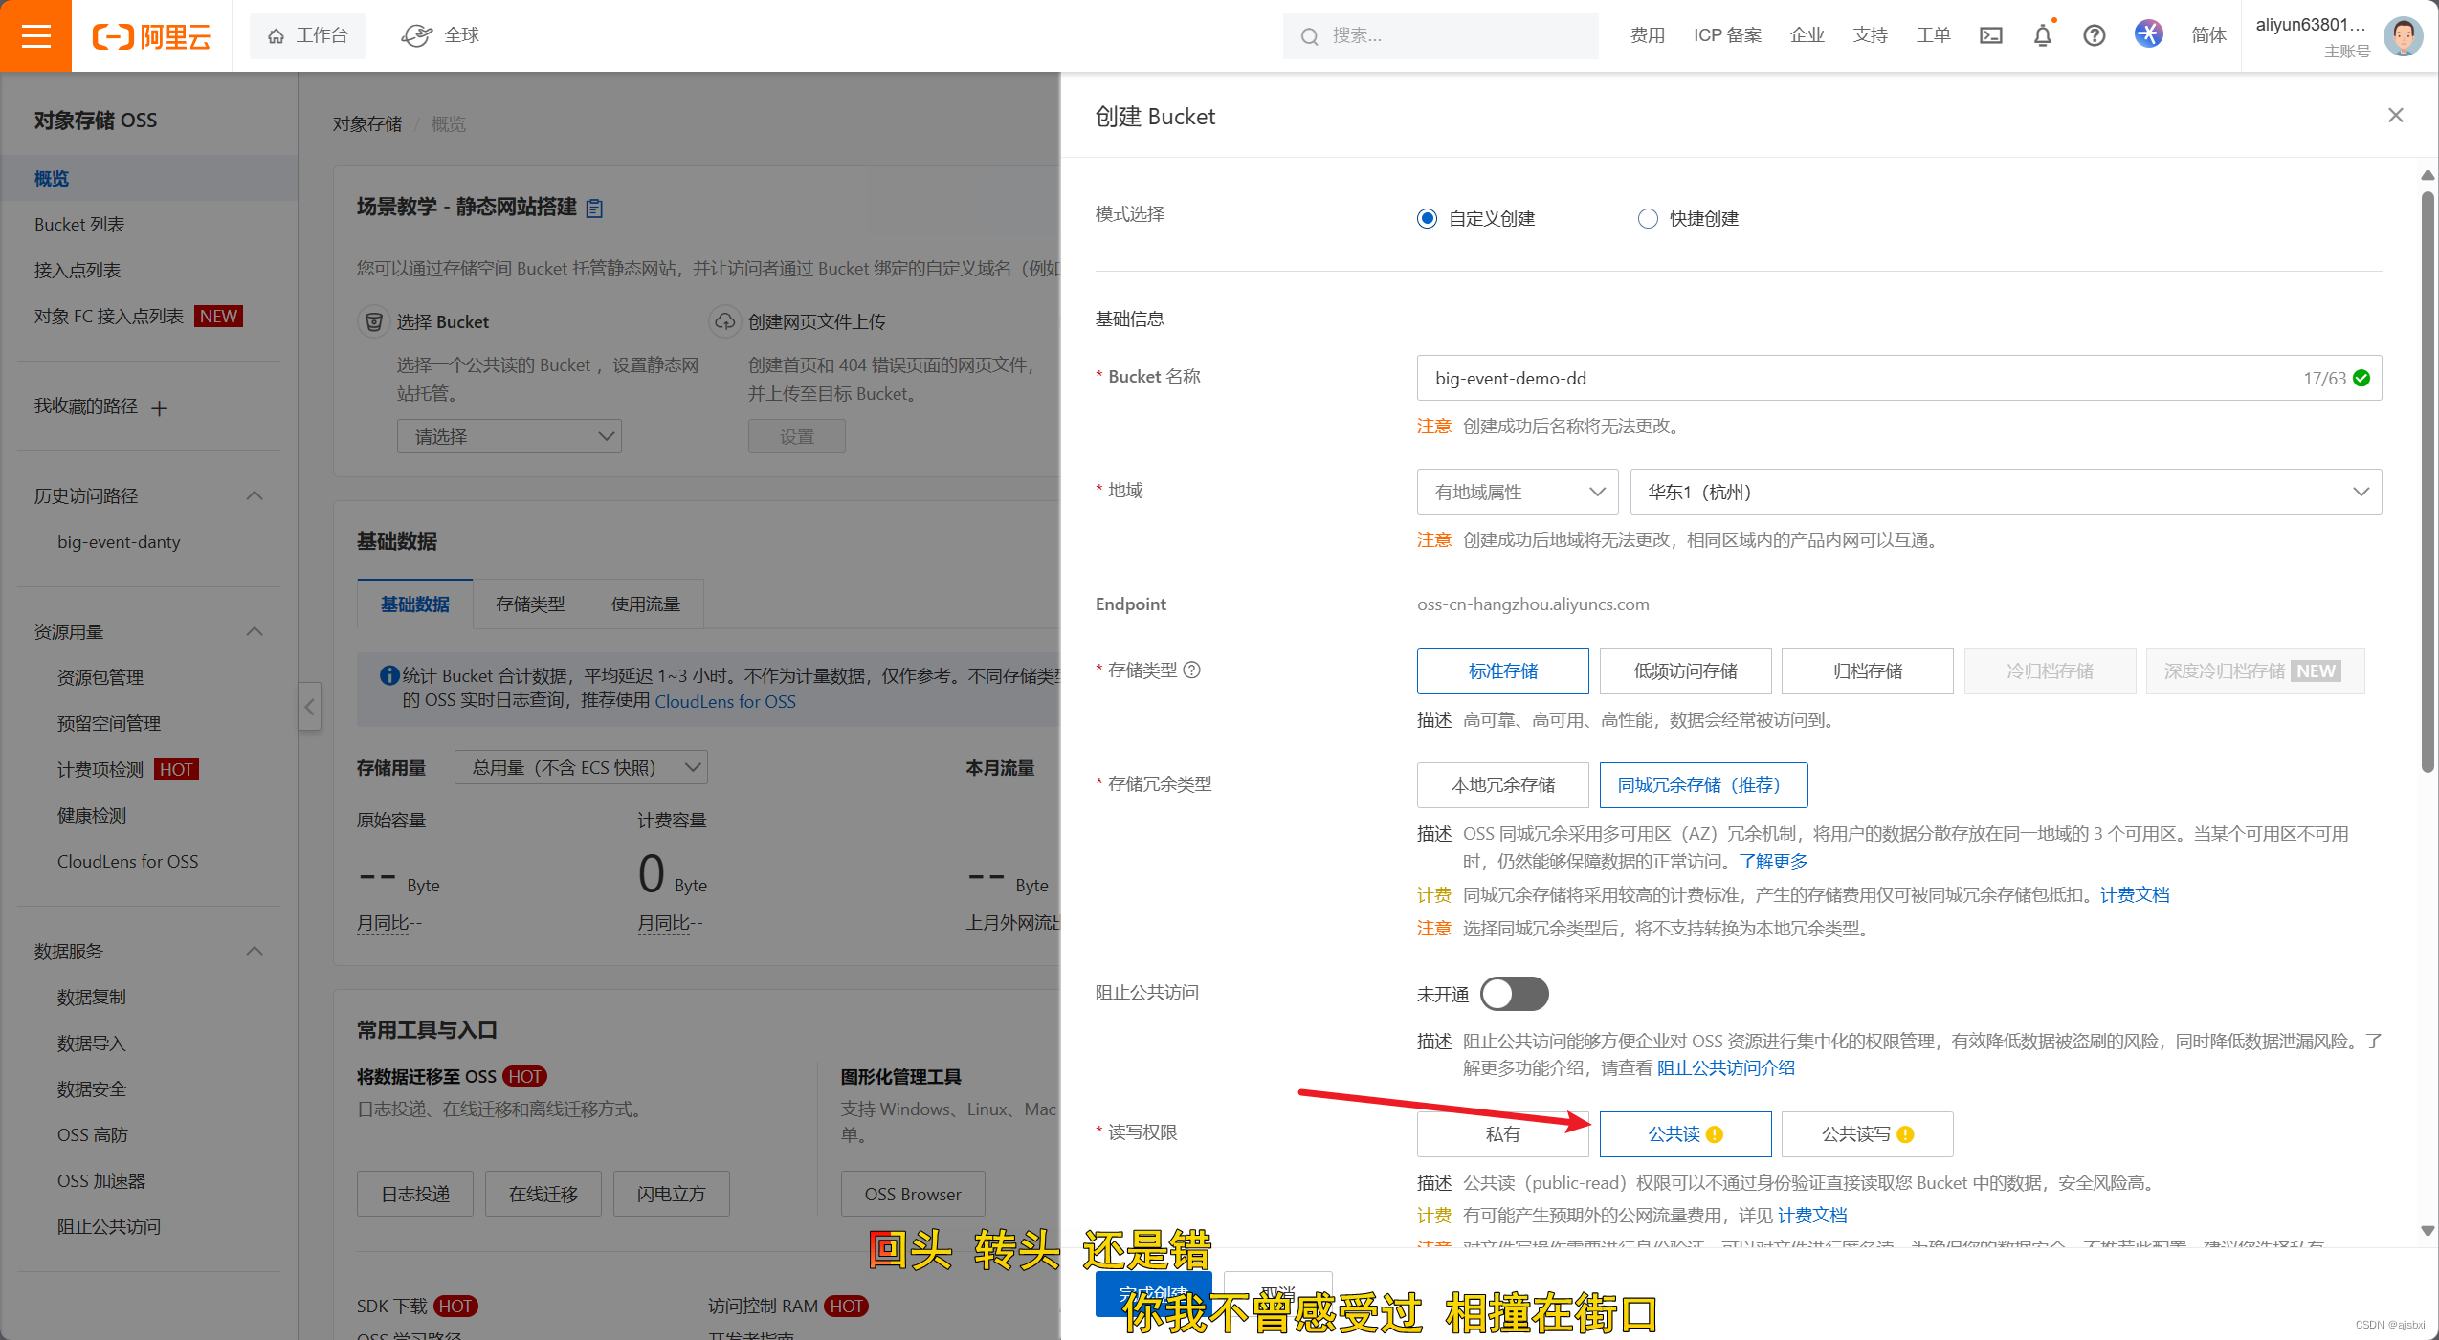This screenshot has height=1340, width=2439.
Task: Open the East China 1 Hangzhou region dropdown
Action: (x=2006, y=492)
